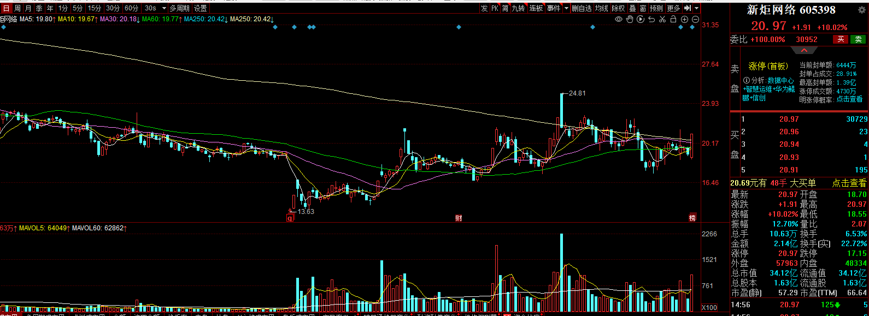Screen dimensions: 869x316
Task: Collapse the sell panel with red chevron
Action: (804, 50)
